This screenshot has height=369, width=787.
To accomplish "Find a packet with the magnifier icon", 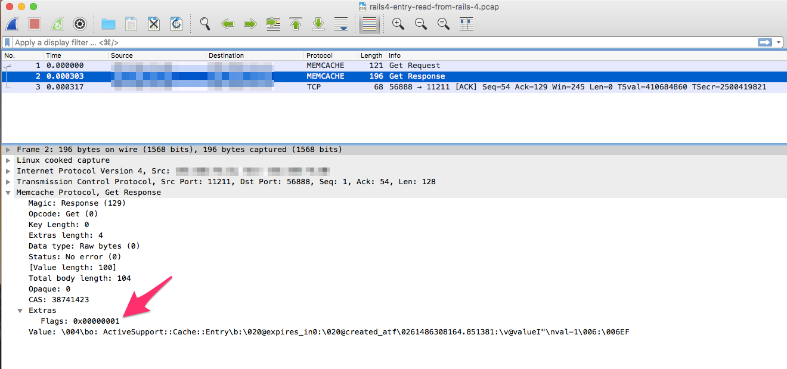I will (x=205, y=24).
